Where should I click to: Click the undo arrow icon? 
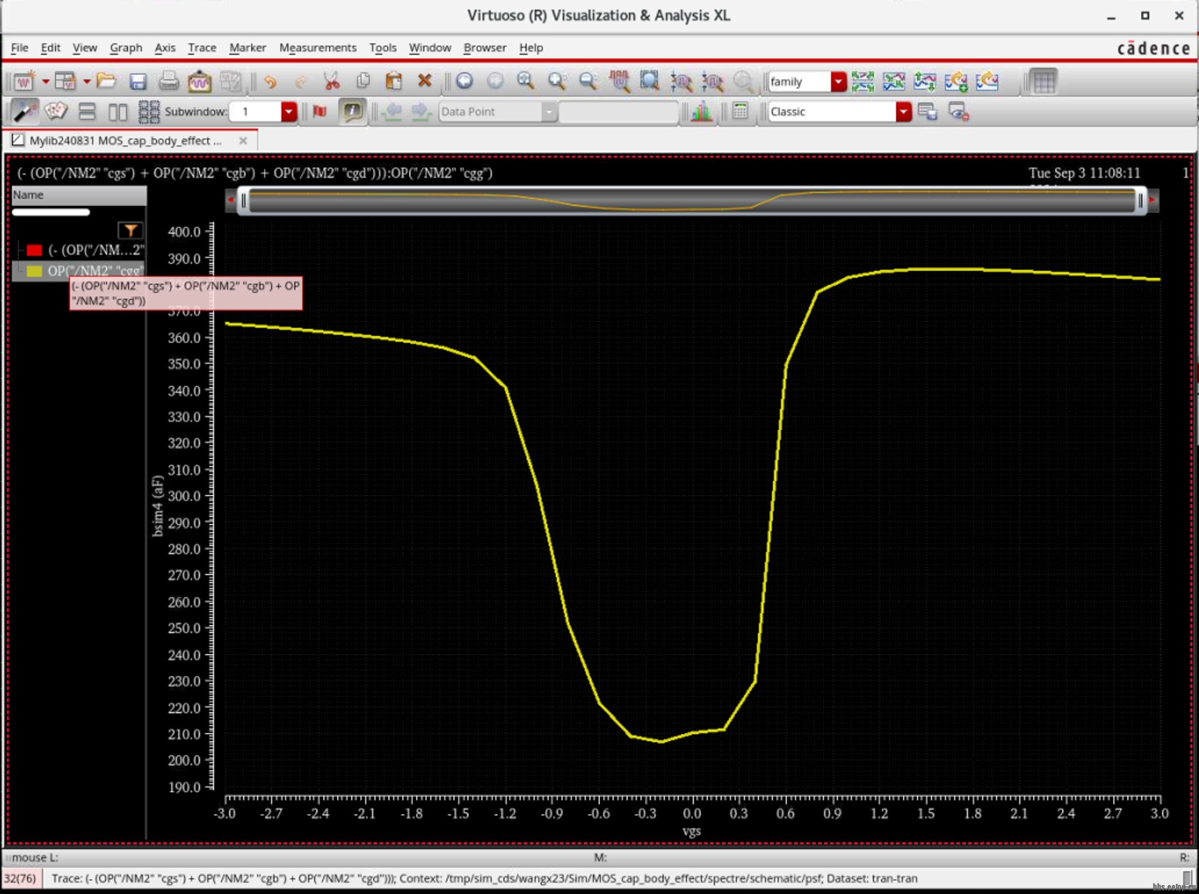270,81
